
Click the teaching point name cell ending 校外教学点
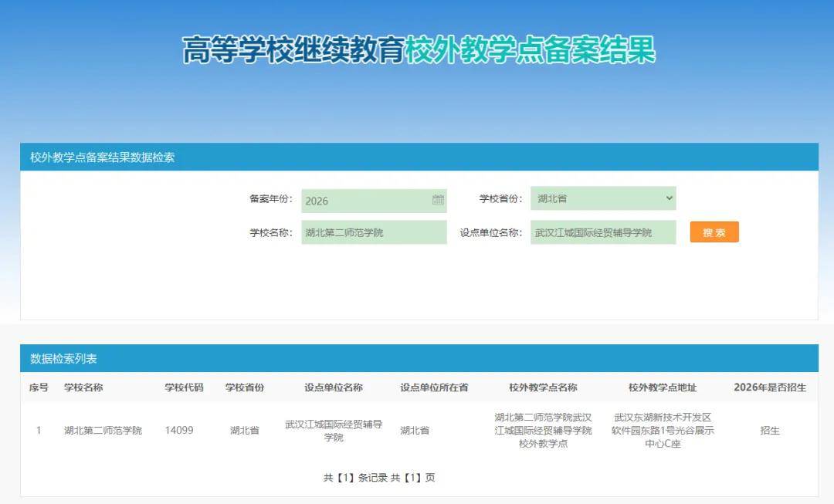point(543,430)
